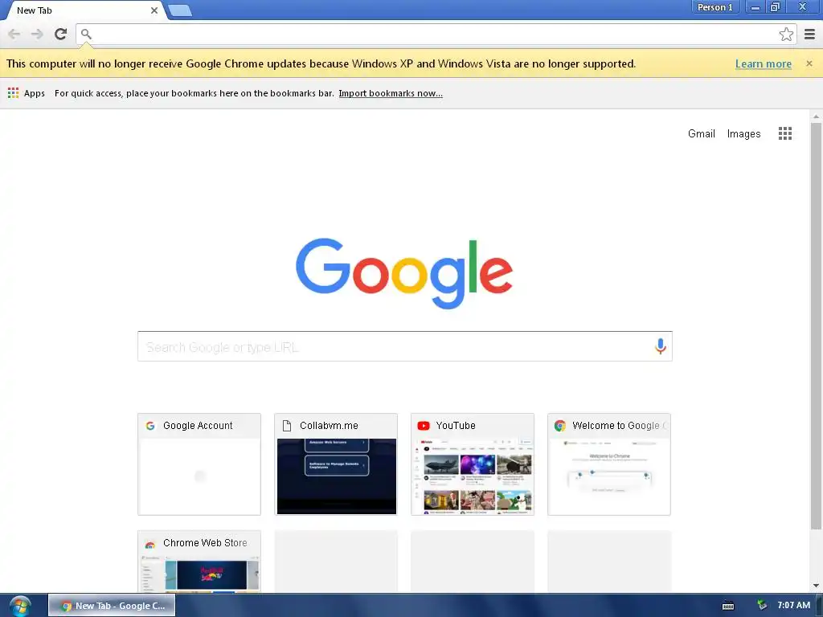
Task: Open the Person 1 profile menu
Action: tap(714, 7)
